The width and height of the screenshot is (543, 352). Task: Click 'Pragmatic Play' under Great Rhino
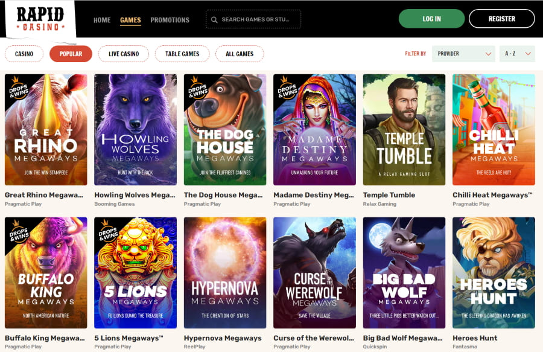[x=23, y=204]
